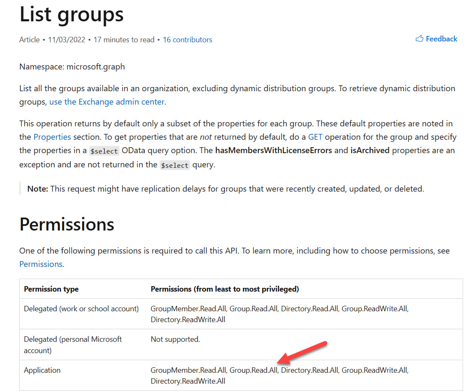Click the GET operation link
Image resolution: width=476 pixels, height=392 pixels.
coord(315,137)
